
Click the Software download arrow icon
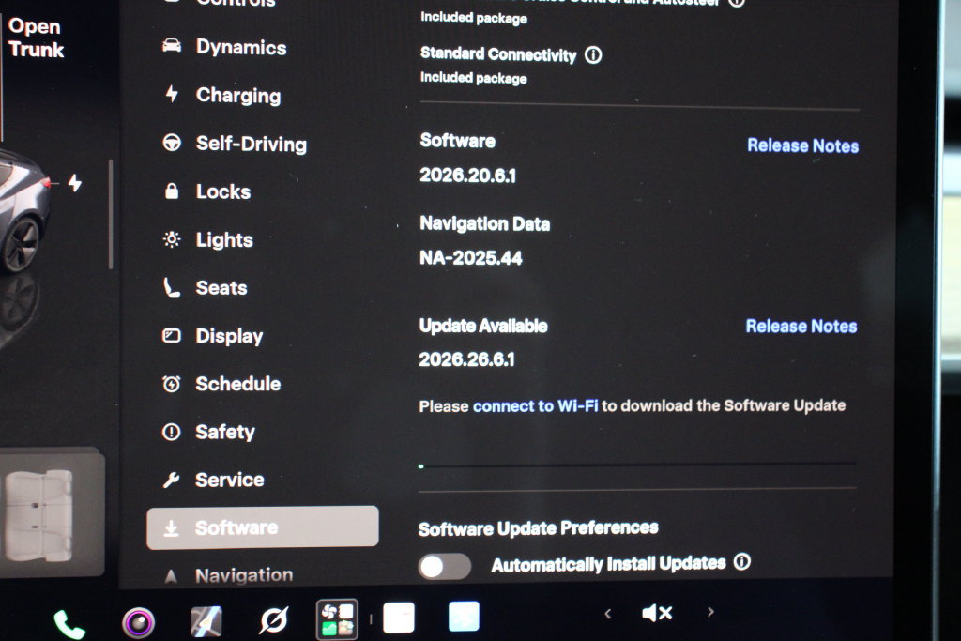click(171, 527)
